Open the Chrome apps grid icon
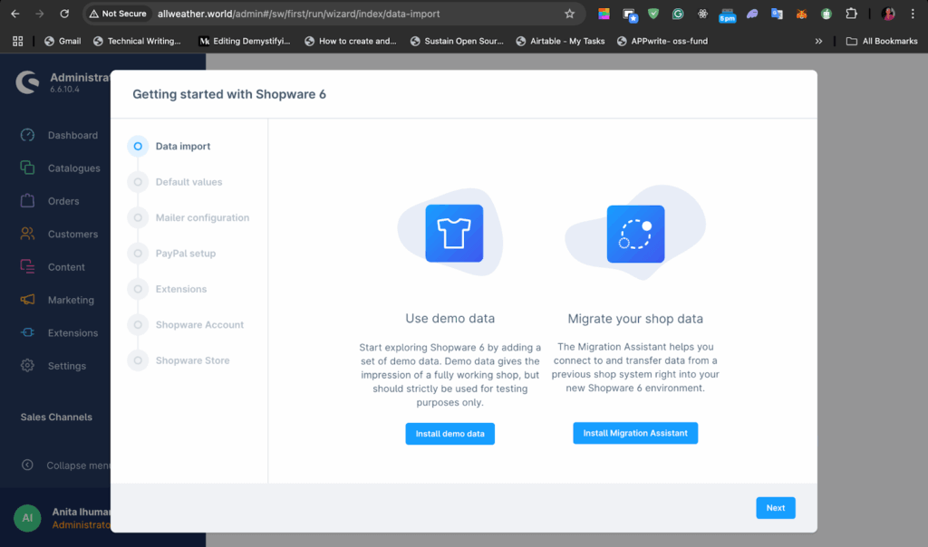 click(x=18, y=41)
